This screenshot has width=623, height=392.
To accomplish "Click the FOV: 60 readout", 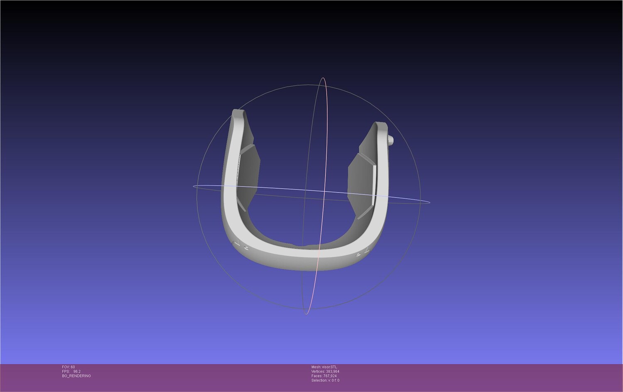I will (69, 367).
